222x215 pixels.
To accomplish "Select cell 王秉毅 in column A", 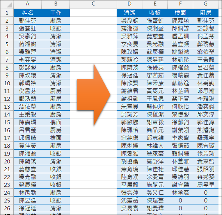I will tap(28, 115).
